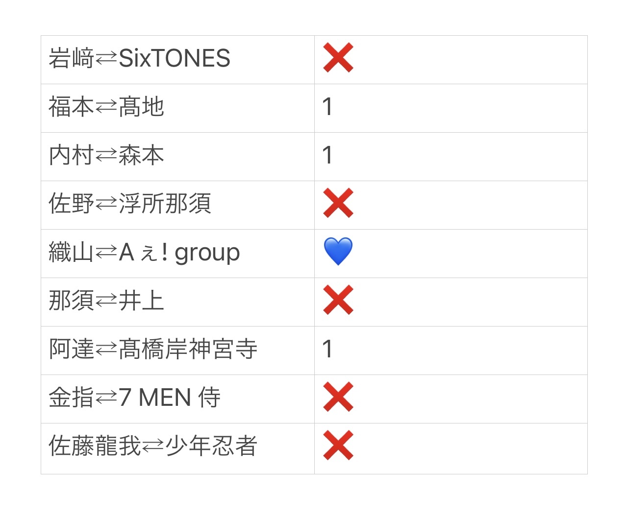This screenshot has width=629, height=515.
Task: Click the red X beside 那須⇄井上
Action: click(x=338, y=300)
